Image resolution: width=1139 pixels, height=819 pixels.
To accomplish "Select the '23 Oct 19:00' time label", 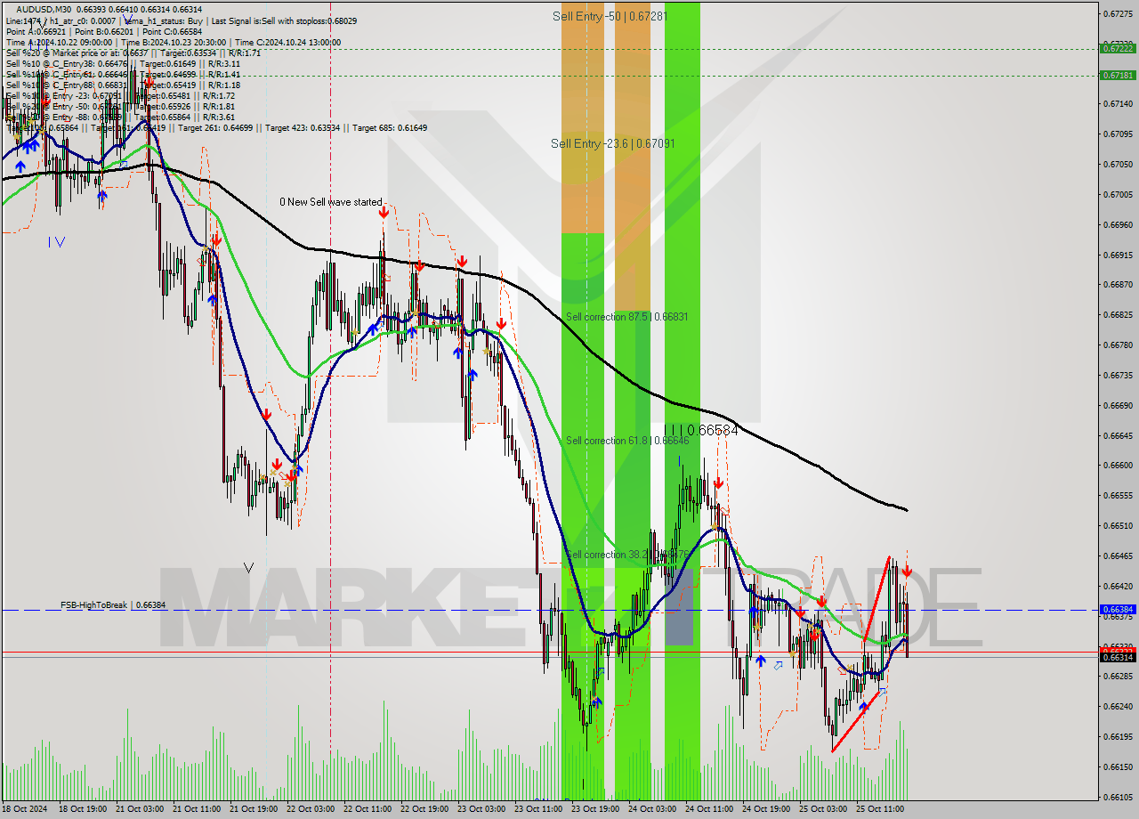I will [x=595, y=809].
